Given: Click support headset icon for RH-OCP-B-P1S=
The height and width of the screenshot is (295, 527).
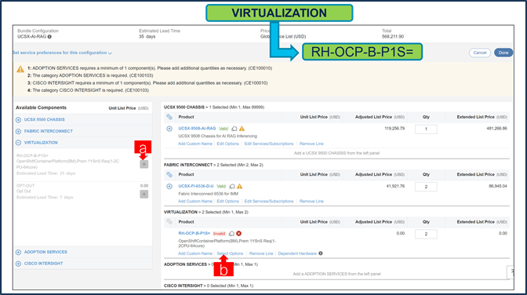Looking at the screenshot, I should click(231, 234).
